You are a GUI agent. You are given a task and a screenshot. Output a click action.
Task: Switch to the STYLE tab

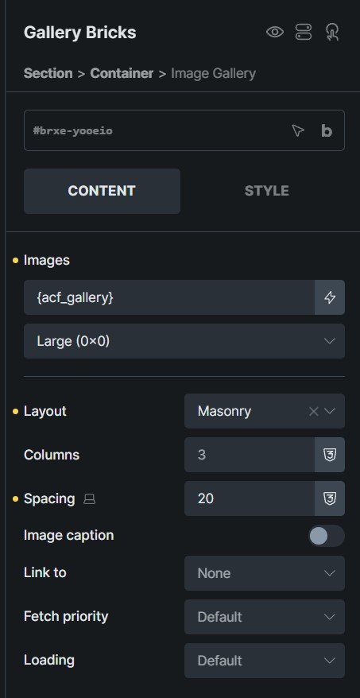266,191
